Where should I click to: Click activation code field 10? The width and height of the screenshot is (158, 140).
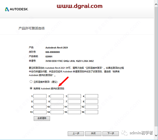[x=57, y=107]
